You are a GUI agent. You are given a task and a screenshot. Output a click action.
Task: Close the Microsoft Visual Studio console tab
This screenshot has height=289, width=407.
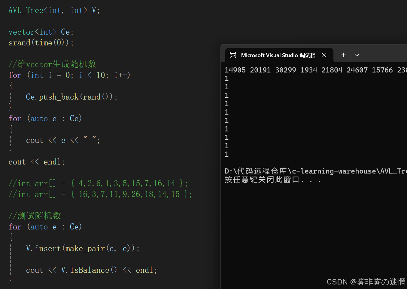coord(324,55)
